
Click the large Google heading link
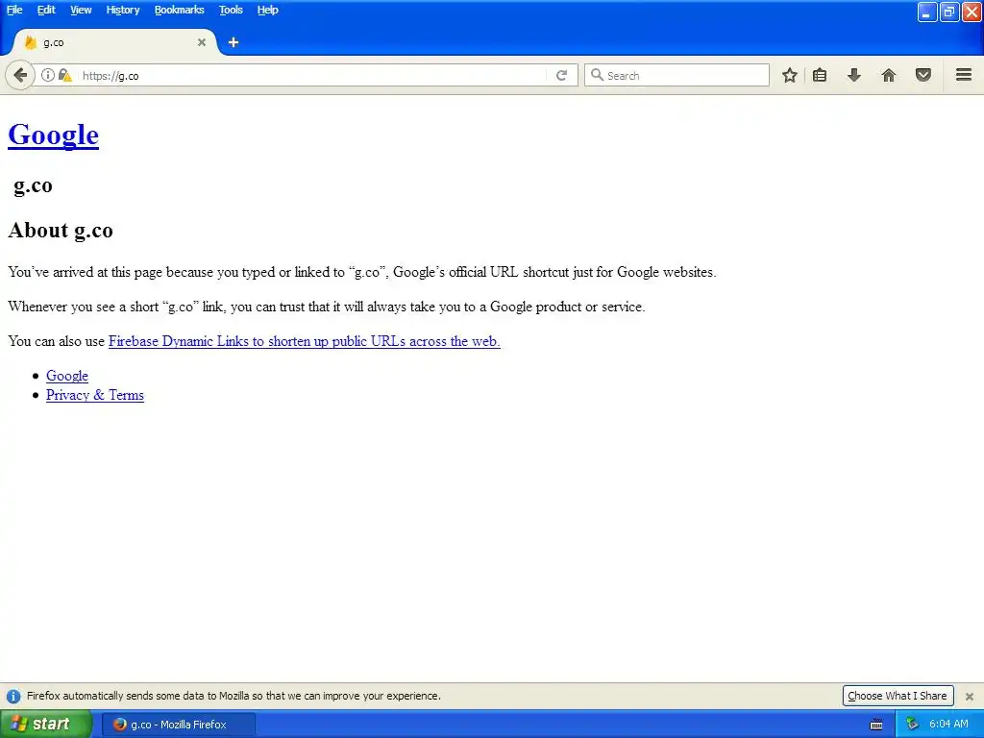point(54,135)
